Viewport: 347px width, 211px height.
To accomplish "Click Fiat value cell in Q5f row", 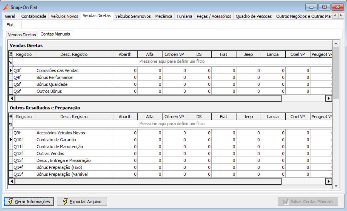I will [x=224, y=84].
